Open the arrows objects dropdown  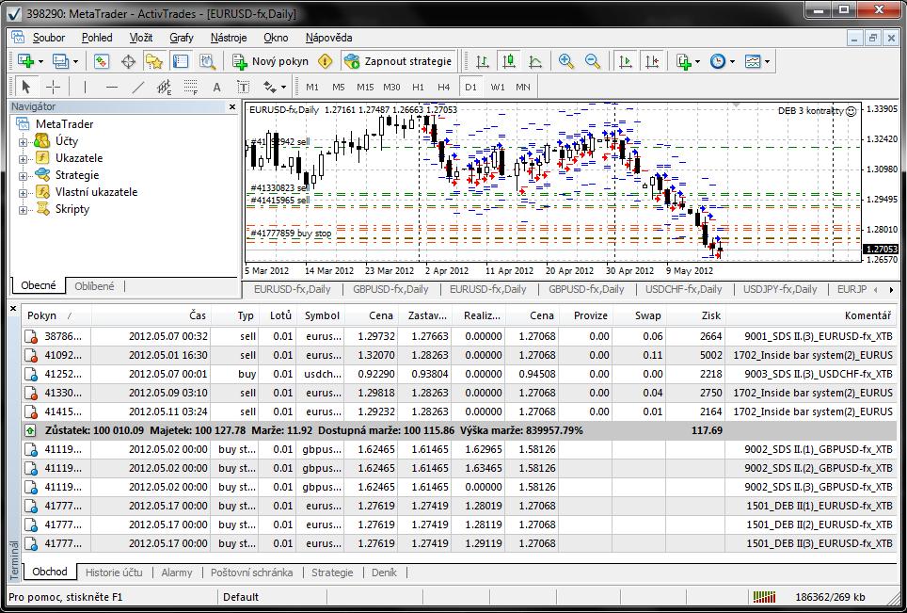pos(274,87)
